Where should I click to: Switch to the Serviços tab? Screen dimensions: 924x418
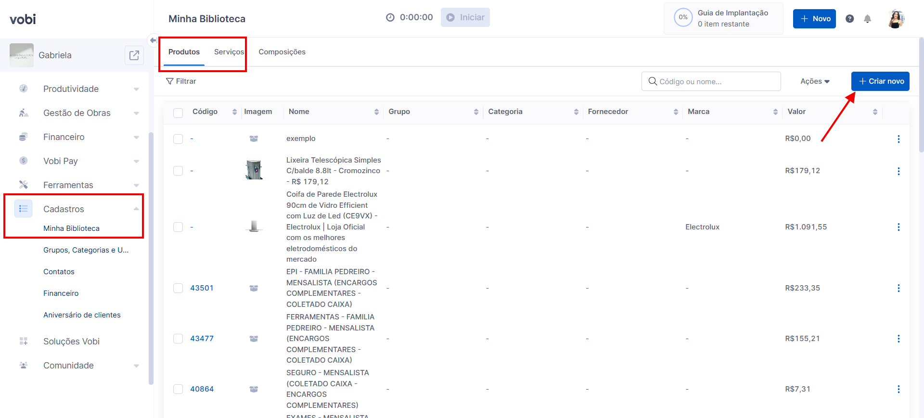click(x=229, y=52)
